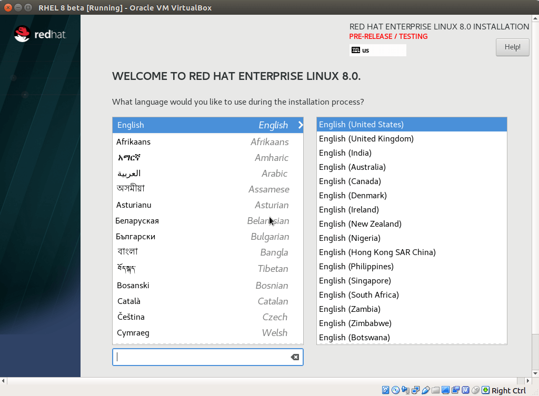
Task: Click the network adapter status icon
Action: click(x=416, y=390)
